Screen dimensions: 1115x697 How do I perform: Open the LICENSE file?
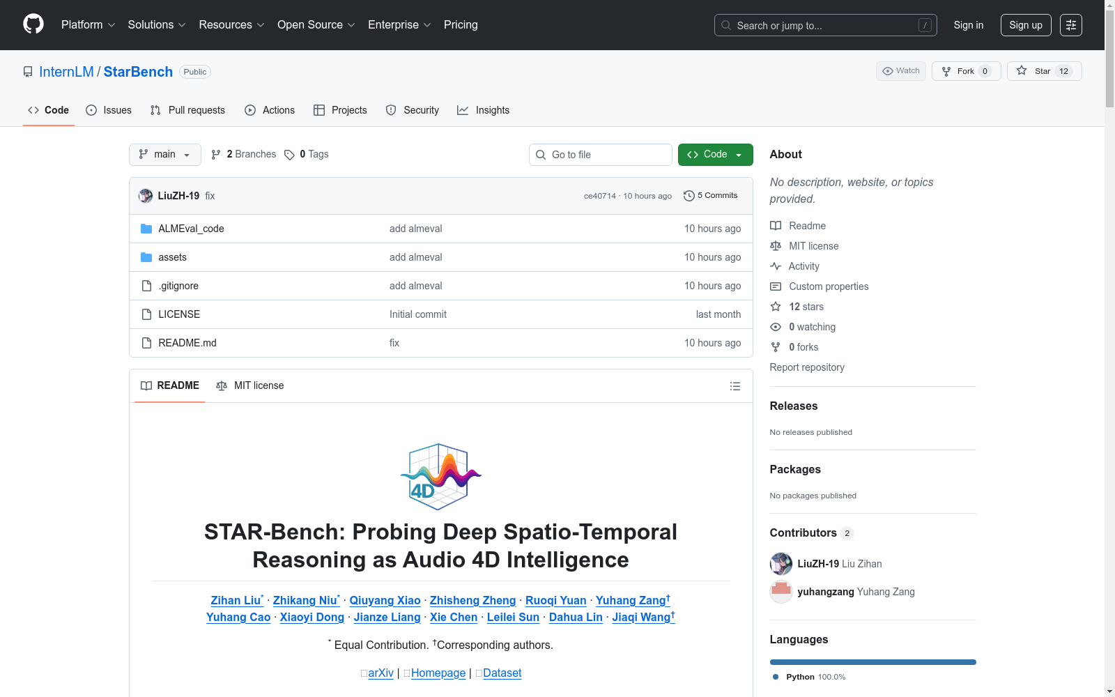pyautogui.click(x=179, y=314)
